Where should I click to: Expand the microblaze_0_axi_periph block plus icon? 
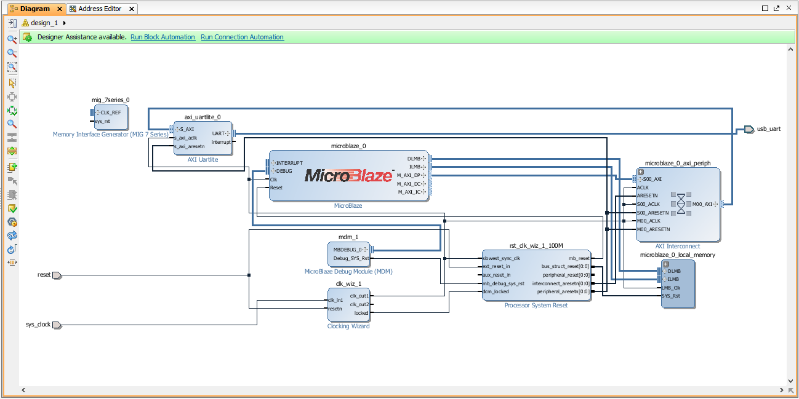641,172
